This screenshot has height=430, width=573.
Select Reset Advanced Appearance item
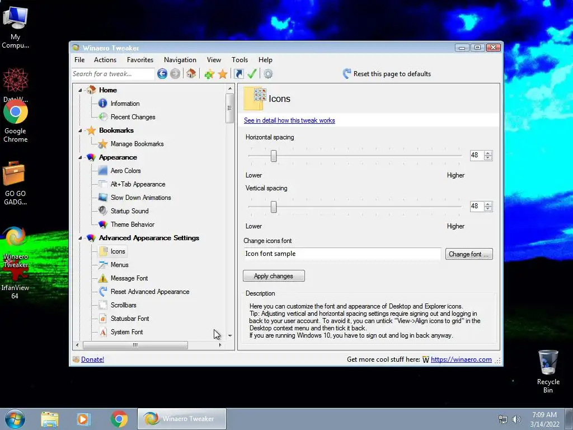(x=150, y=292)
